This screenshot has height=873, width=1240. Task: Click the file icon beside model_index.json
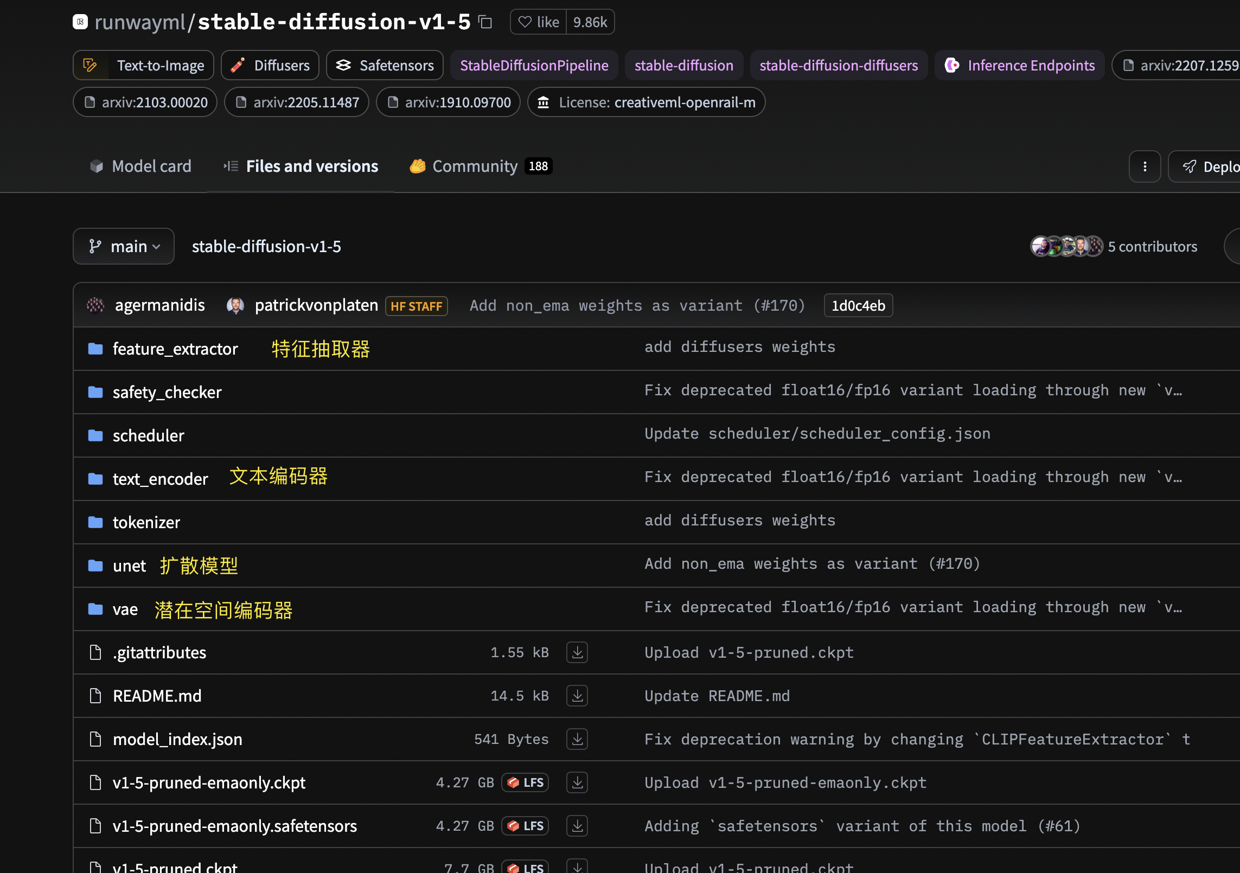(95, 739)
